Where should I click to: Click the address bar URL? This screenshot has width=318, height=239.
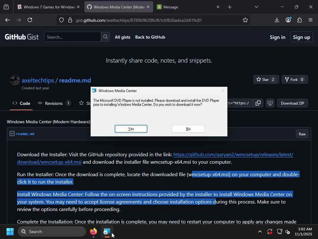(139, 20)
